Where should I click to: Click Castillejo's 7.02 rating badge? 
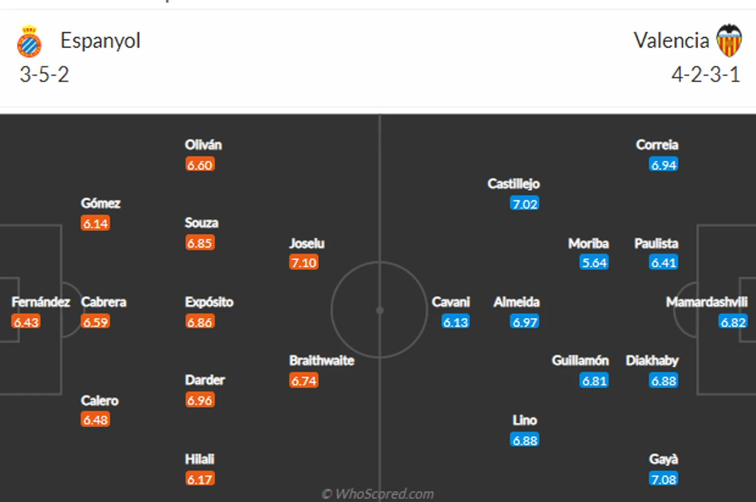point(525,203)
